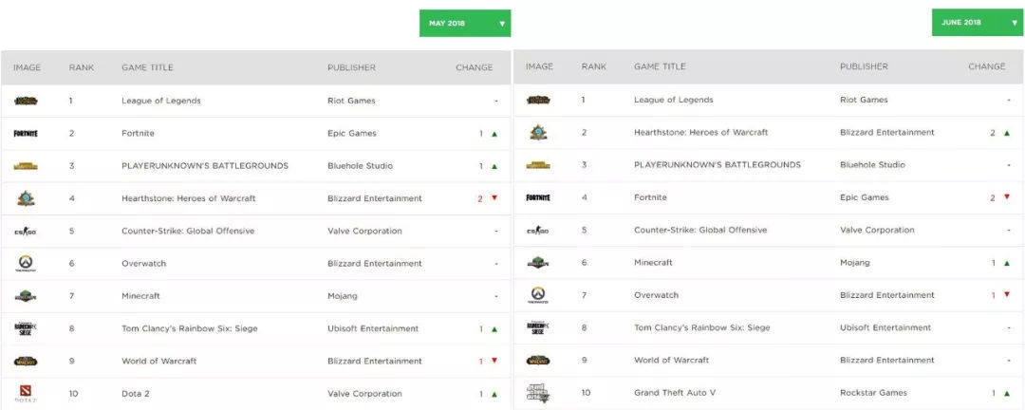Click League of Legends title in May table
1025x410 pixels.
(160, 101)
